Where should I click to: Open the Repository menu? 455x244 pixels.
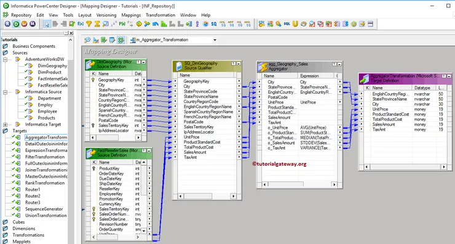[x=21, y=15]
